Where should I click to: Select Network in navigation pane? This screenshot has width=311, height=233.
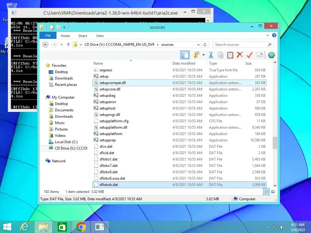pyautogui.click(x=59, y=161)
